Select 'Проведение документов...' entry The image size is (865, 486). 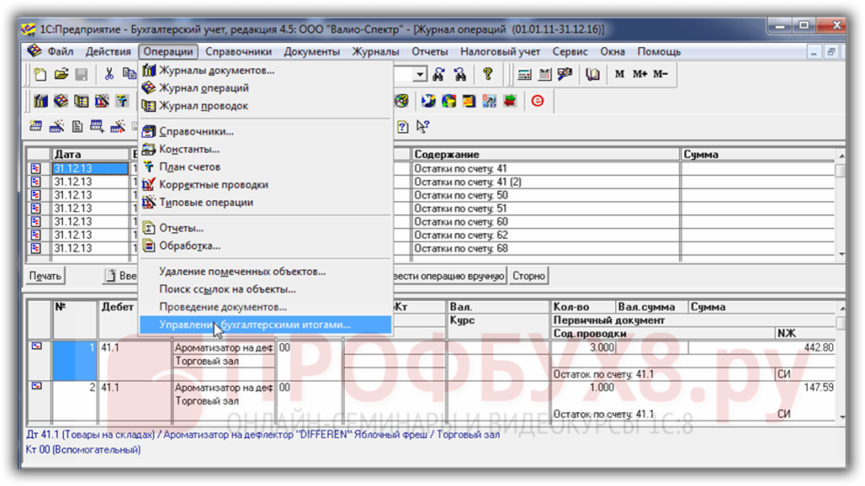(265, 306)
